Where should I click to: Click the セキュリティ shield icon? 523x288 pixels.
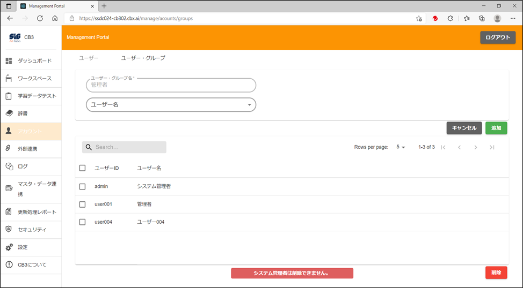[x=9, y=230]
